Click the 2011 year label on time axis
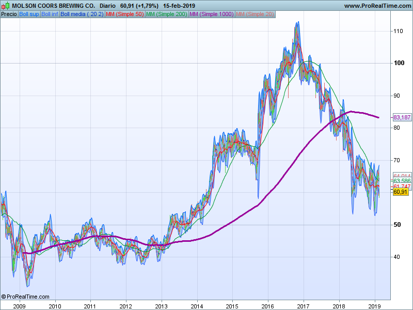413x310 pixels. click(90, 306)
